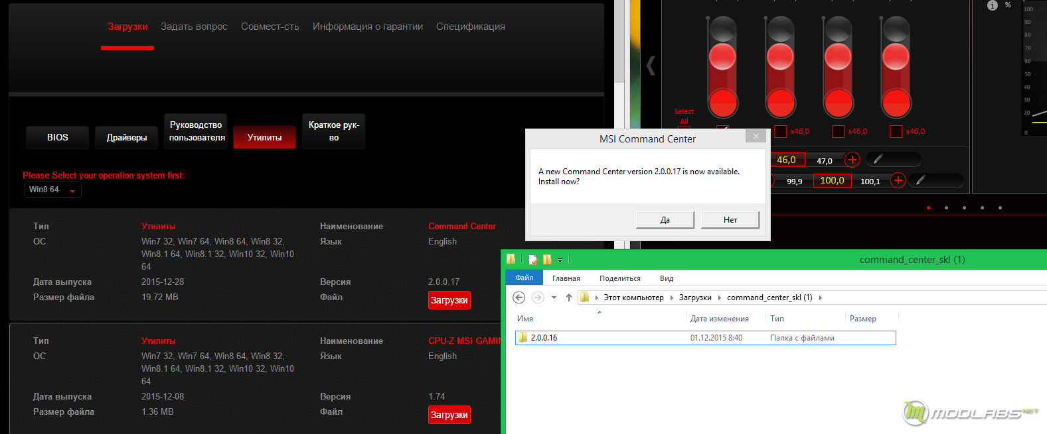
Task: Expand the arrow after command_center_skl (1) in the address bar
Action: 821,298
